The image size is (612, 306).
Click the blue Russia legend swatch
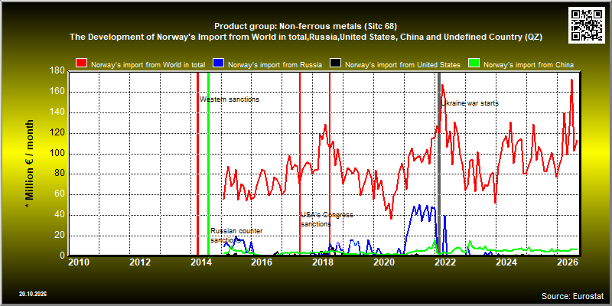tap(218, 64)
